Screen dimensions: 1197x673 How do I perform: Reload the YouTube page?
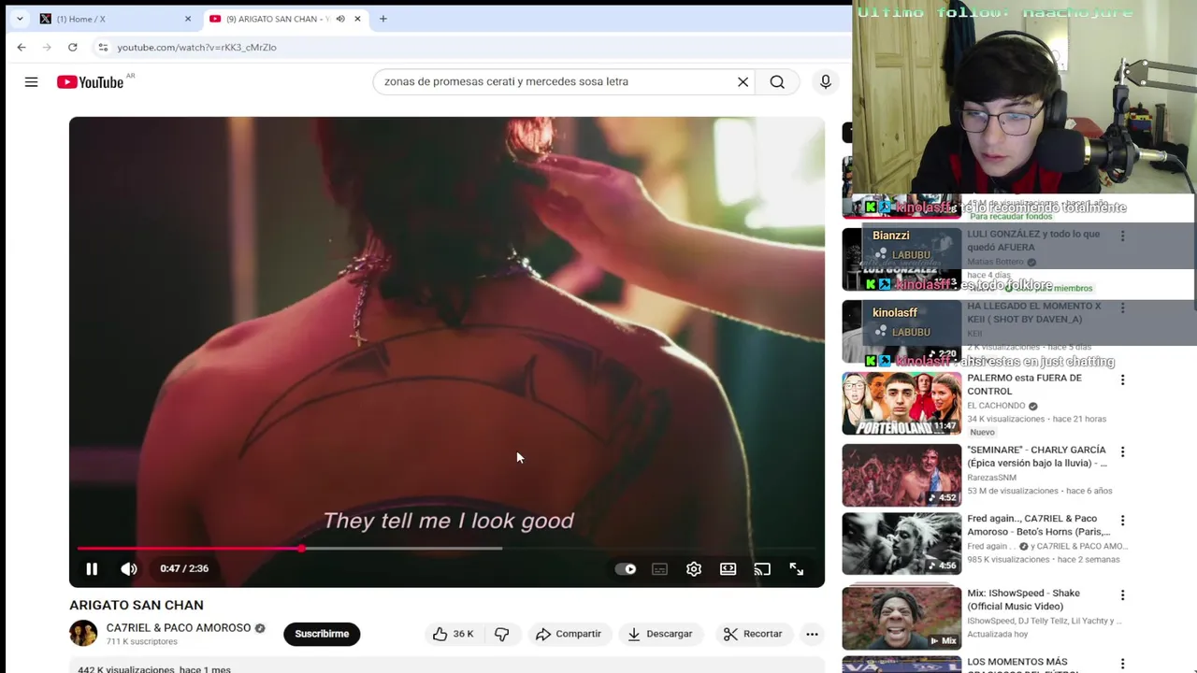(72, 47)
